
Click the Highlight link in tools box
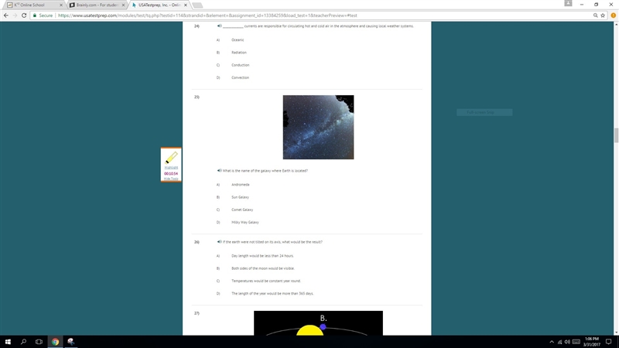point(171,168)
